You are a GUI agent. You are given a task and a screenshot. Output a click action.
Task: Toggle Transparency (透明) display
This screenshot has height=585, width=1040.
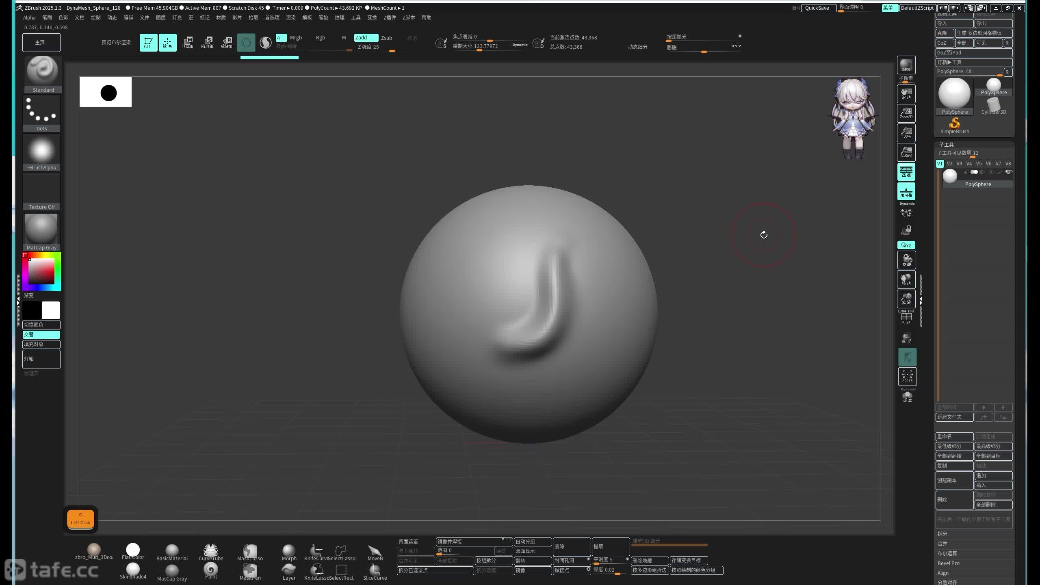[x=907, y=338]
